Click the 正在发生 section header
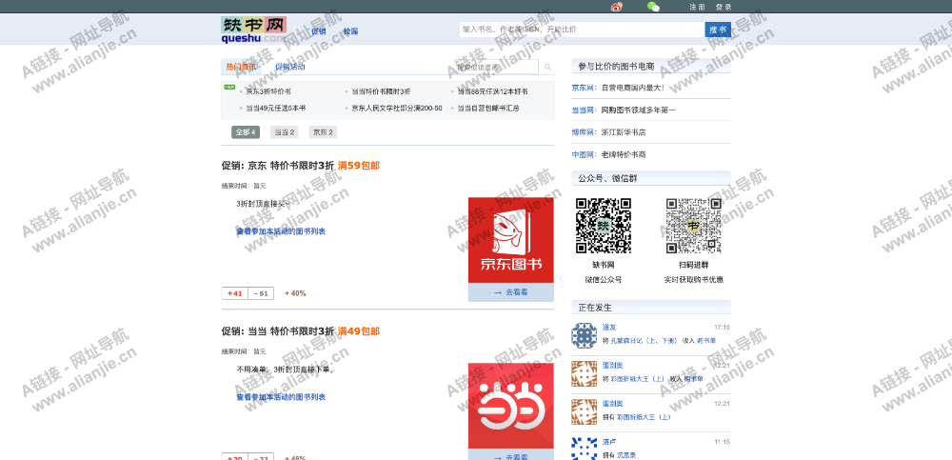 651,307
